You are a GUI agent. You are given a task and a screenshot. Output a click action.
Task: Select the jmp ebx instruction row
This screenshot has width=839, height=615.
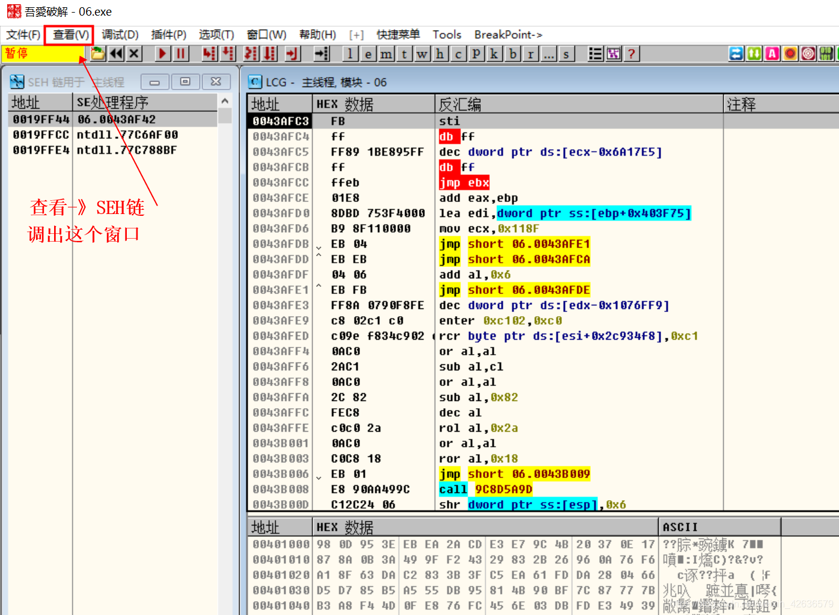543,182
